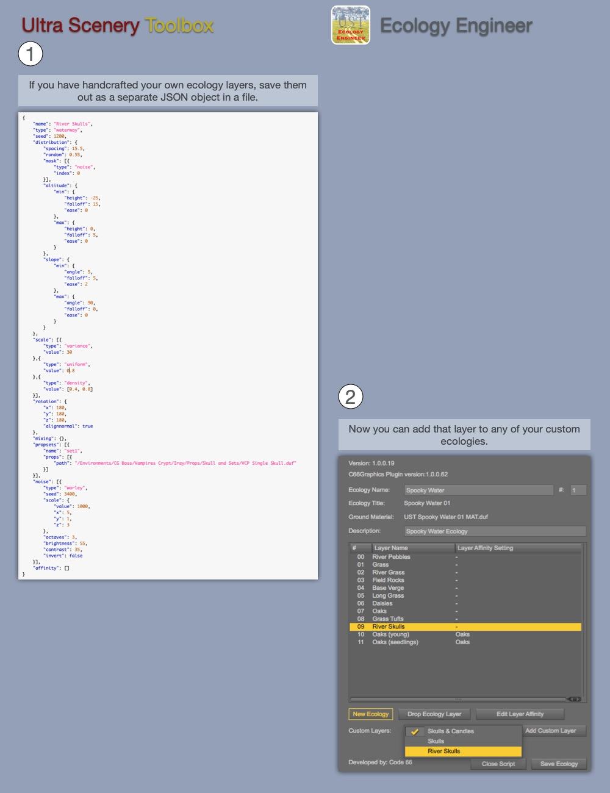Click the '"affinity": []' JSON line

coord(51,568)
